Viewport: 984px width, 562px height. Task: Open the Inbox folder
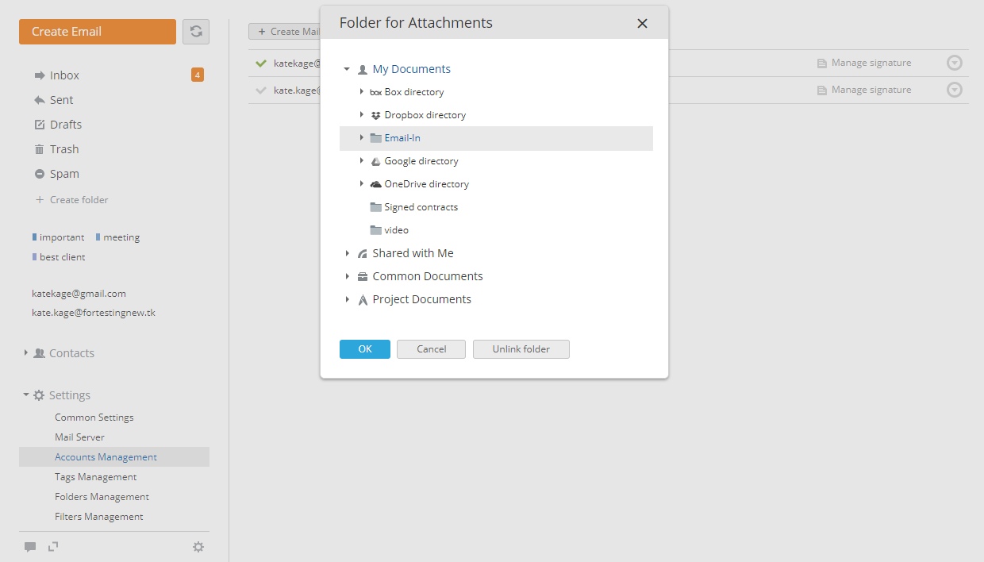(64, 75)
